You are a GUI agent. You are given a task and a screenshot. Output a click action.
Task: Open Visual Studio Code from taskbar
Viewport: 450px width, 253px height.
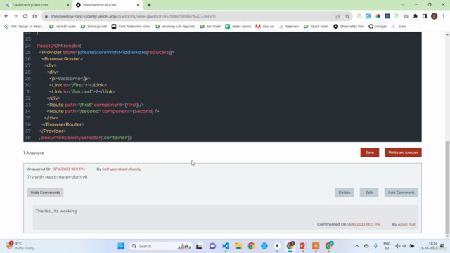tap(226, 246)
